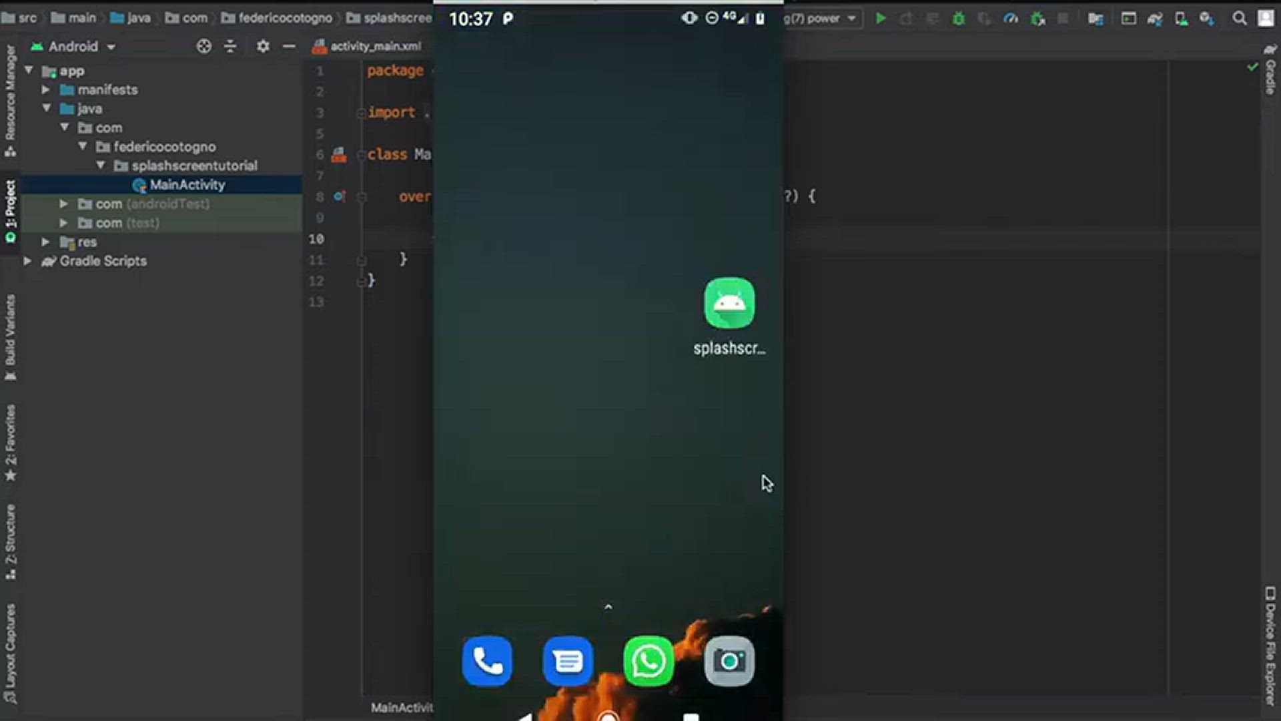Expand the manifests folder
Viewport: 1281px width, 721px height.
(x=46, y=89)
